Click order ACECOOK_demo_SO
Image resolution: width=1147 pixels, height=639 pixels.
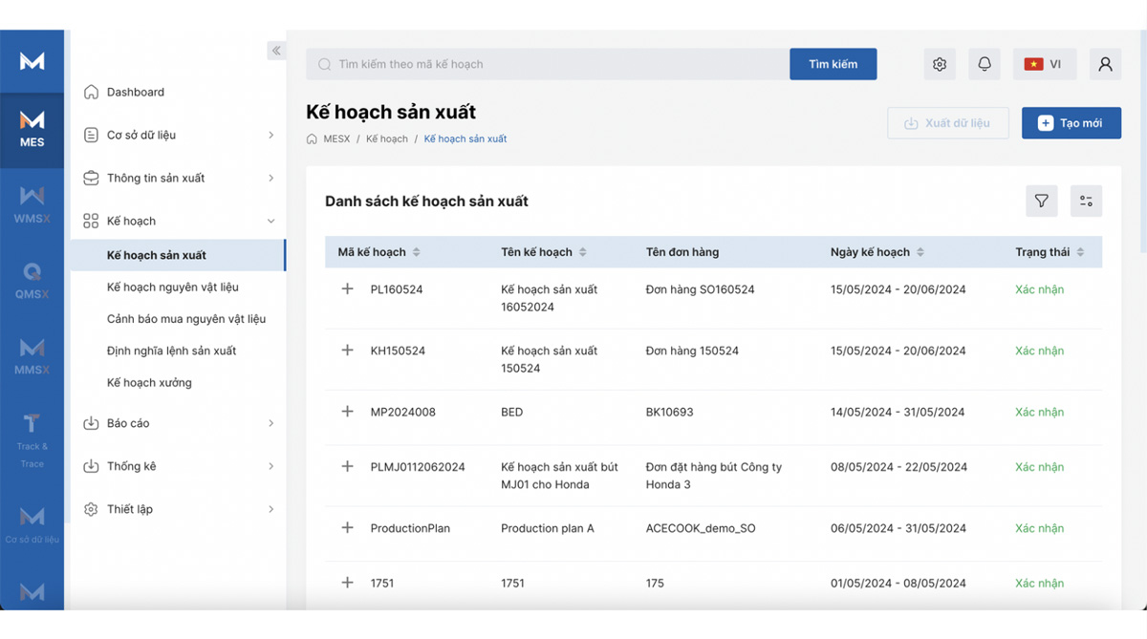coord(701,528)
